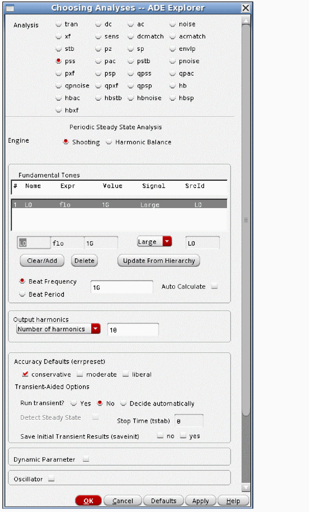The image size is (309, 512).
Task: Open the Large signal dropdown
Action: 154,242
